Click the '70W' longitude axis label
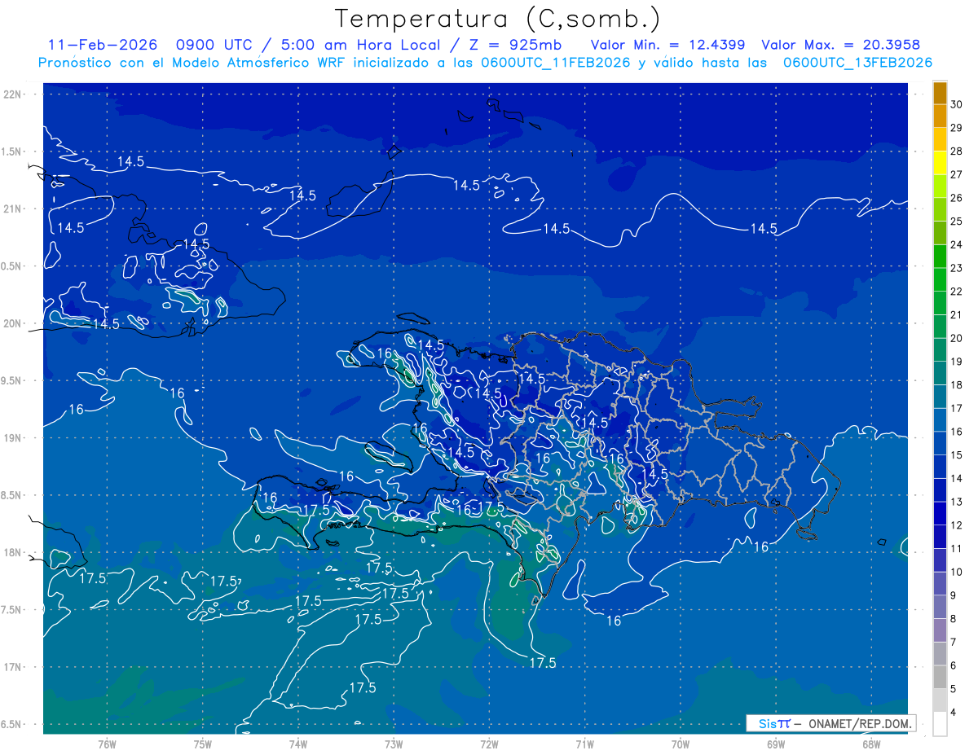Screen dimensions: 978x755 681,744
